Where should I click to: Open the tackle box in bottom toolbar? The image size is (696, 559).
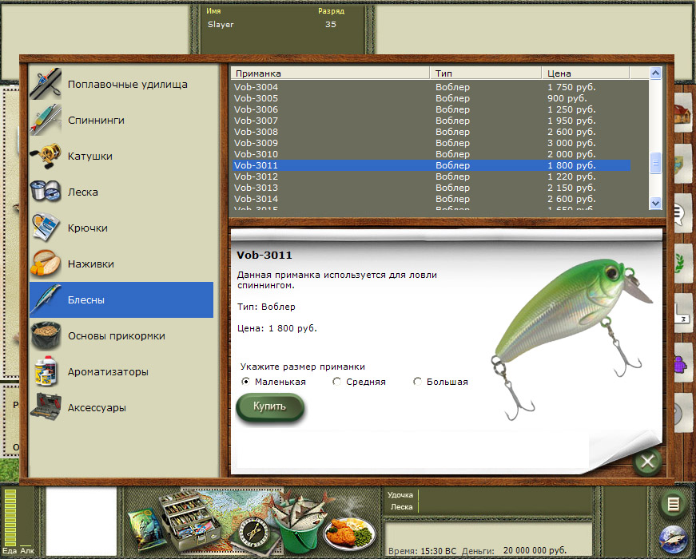[x=188, y=521]
